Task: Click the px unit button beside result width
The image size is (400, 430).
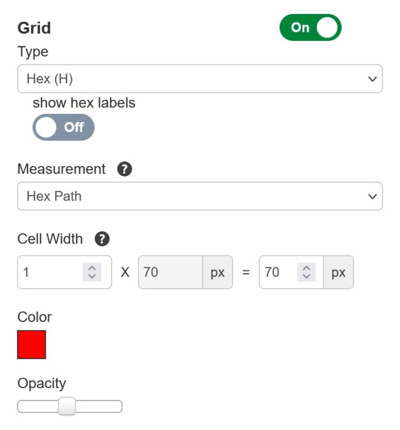Action: tap(339, 273)
